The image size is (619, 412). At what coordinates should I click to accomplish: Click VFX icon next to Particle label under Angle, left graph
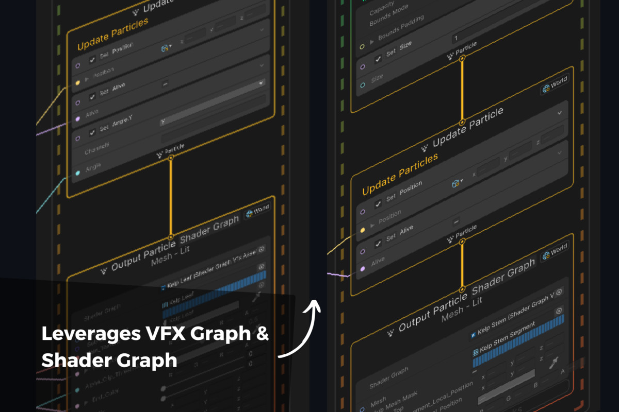[159, 153]
